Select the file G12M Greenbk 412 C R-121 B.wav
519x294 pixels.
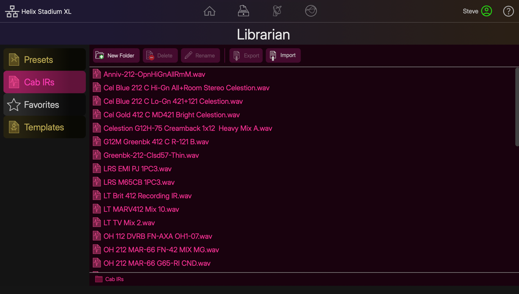tap(156, 142)
